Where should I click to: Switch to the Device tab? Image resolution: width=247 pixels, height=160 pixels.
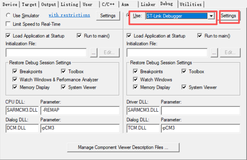[x=10, y=4]
